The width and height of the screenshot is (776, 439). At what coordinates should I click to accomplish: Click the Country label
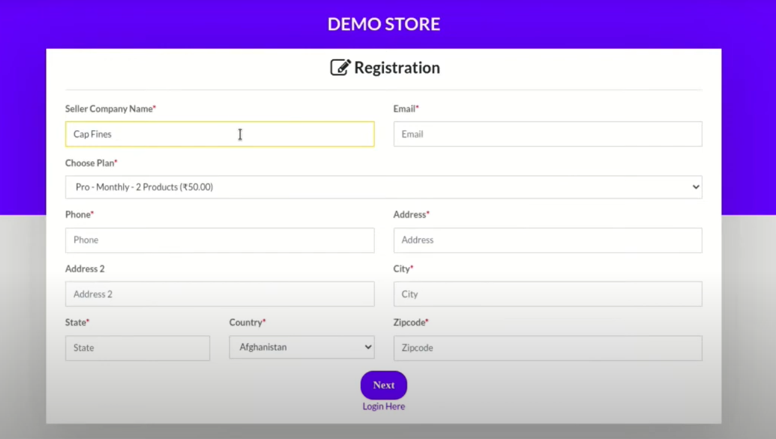click(x=247, y=322)
